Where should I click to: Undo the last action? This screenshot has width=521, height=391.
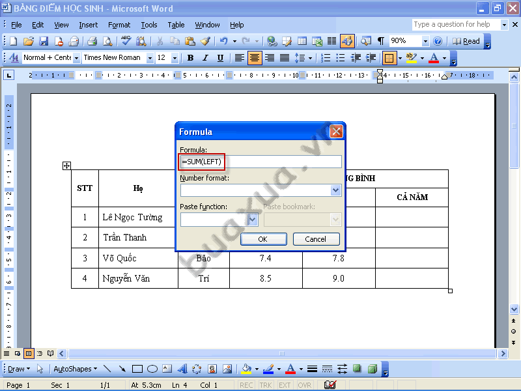(x=223, y=41)
